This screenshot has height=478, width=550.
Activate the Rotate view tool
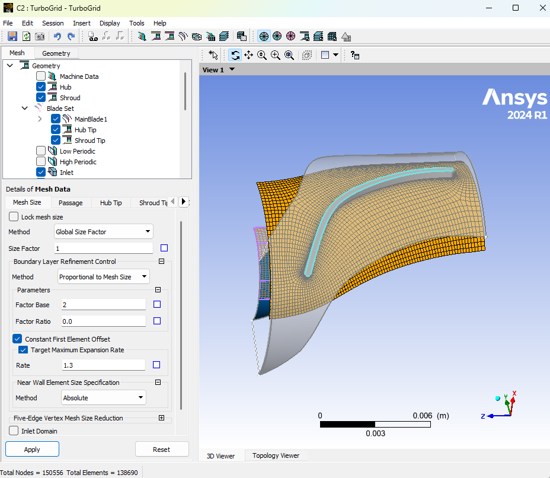tap(235, 55)
